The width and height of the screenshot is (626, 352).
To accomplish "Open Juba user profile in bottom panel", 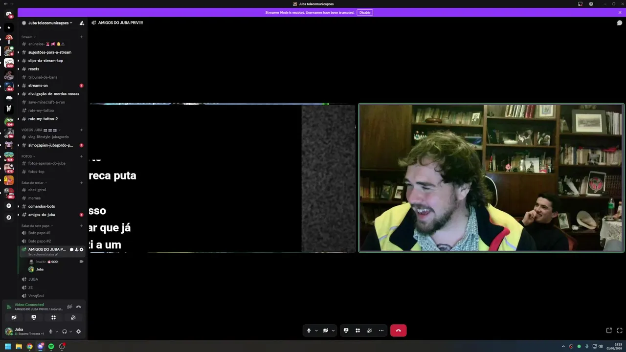I will (24, 331).
